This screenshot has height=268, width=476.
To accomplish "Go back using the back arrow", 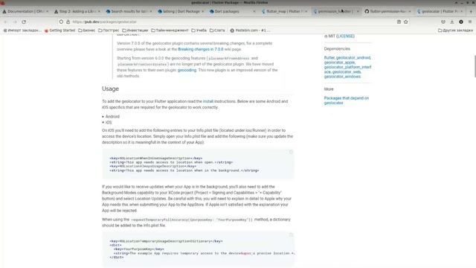I will click(x=5, y=22).
